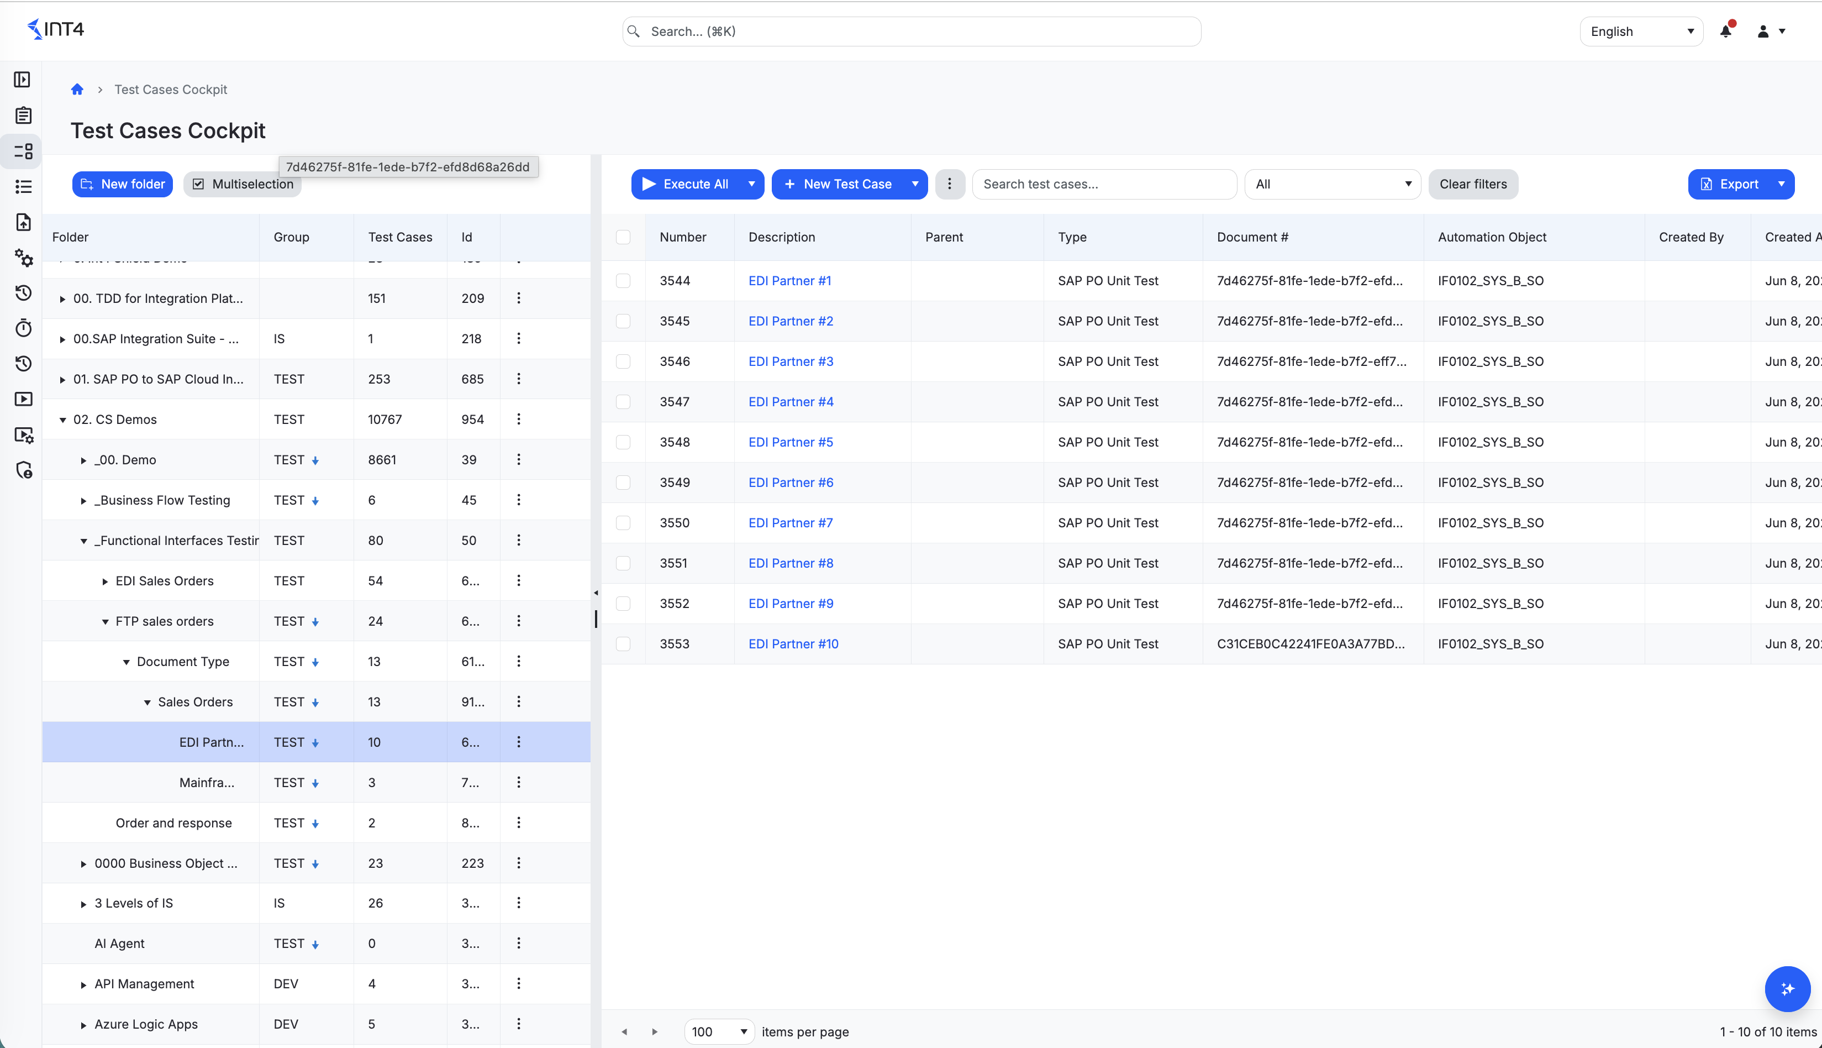Expand the _00. Demo folder
Viewport: 1822px width, 1048px height.
pos(83,460)
